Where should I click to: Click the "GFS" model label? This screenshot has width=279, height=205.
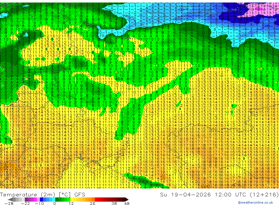tap(80, 195)
